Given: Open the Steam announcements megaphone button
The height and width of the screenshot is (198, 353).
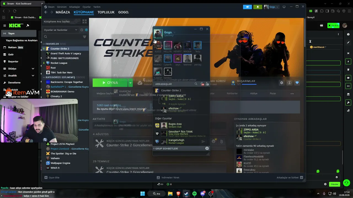Looking at the screenshot, I should pos(247,7).
